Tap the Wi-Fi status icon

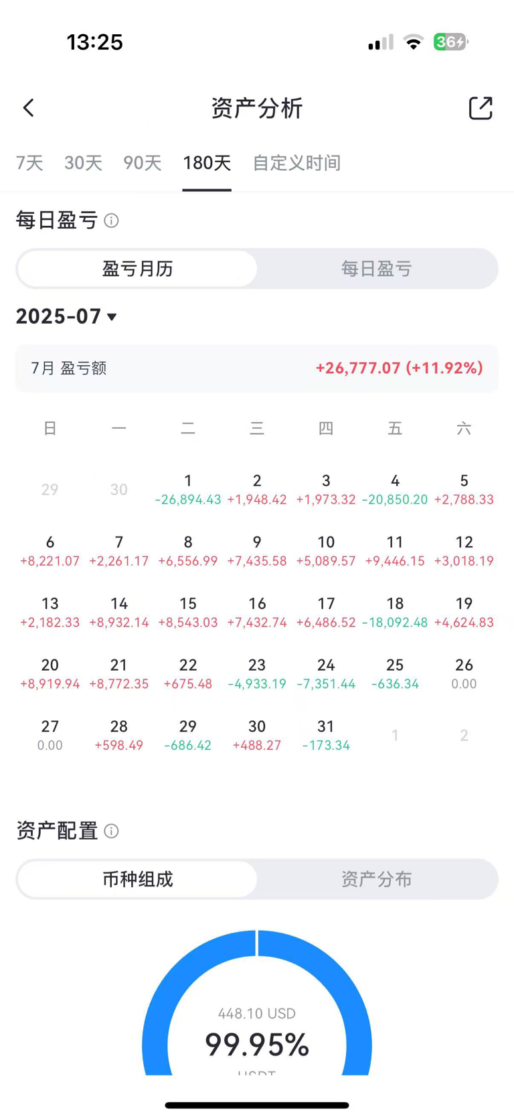click(414, 42)
